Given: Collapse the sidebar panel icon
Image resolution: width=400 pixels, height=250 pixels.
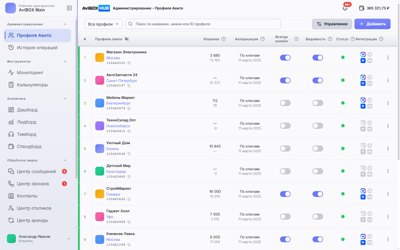Looking at the screenshot, I should coord(69,8).
